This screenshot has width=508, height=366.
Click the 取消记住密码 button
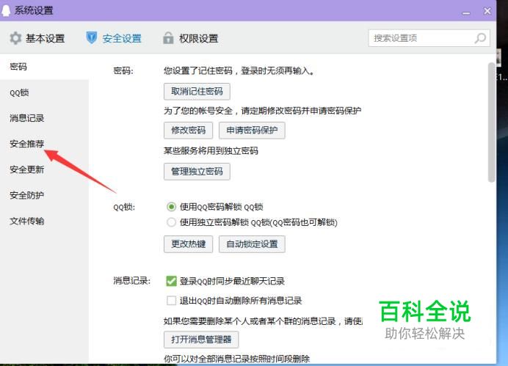tap(197, 92)
